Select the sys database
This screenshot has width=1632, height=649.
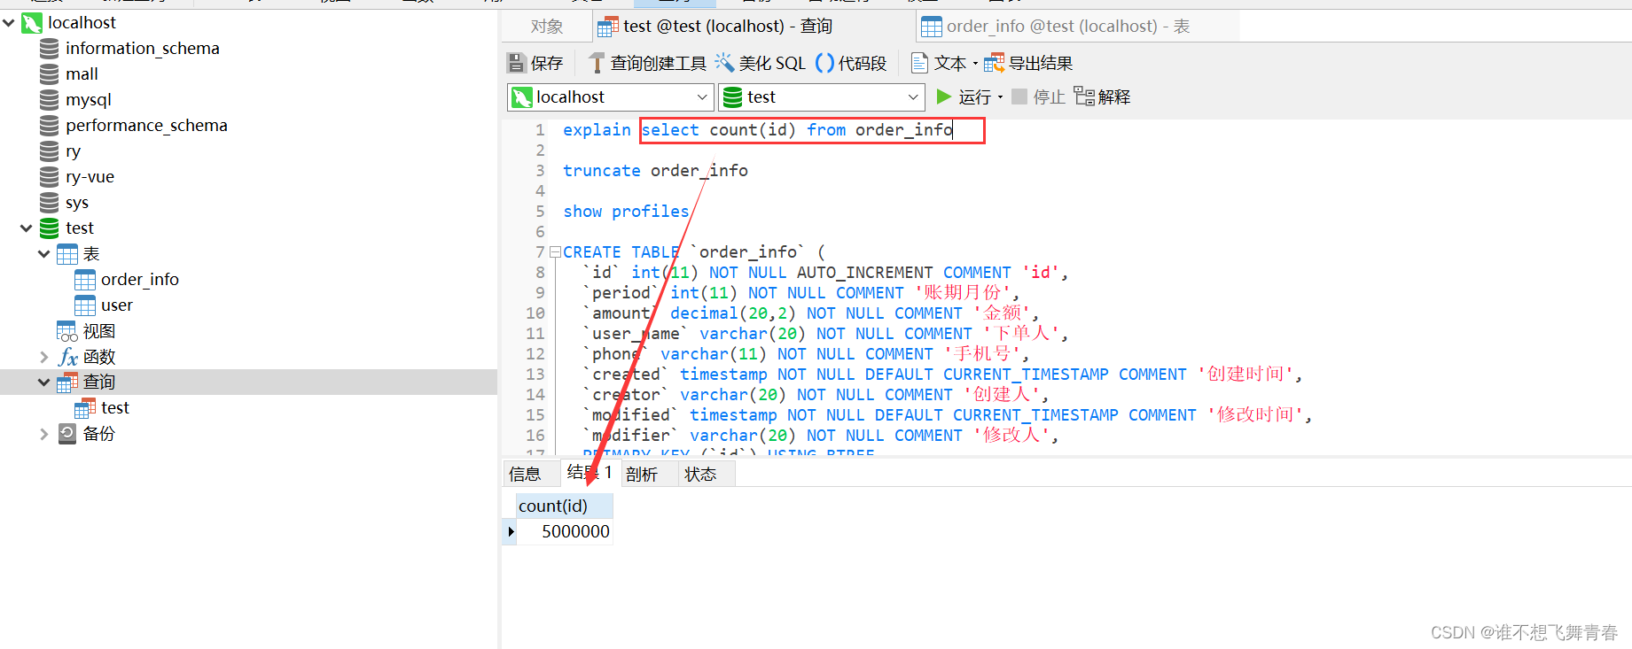(x=77, y=203)
